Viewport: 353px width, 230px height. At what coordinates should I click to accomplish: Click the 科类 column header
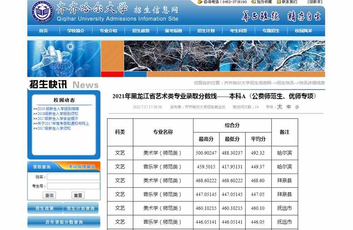[120, 132]
